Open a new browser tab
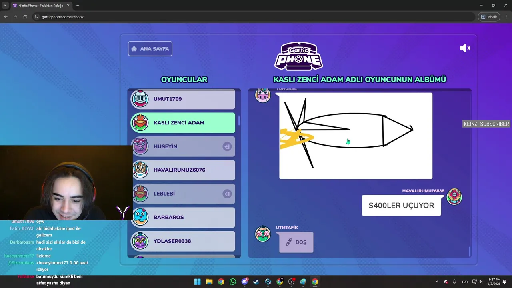512x288 pixels. 78,6
